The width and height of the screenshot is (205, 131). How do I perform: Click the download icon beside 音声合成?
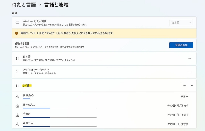click(17, 124)
